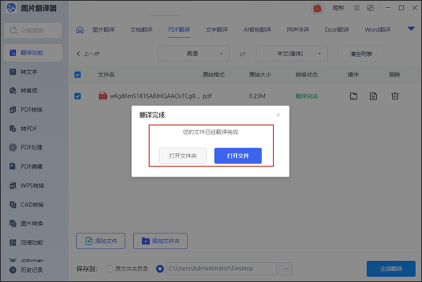The width and height of the screenshot is (422, 282).
Task: Switch to 文档翻译 tab
Action: click(x=141, y=30)
